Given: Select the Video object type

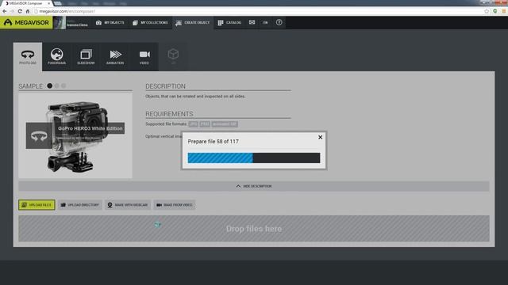Looking at the screenshot, I should (144, 57).
